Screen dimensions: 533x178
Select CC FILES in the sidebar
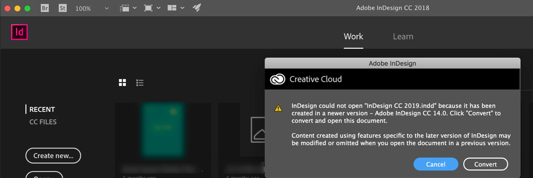coord(43,122)
